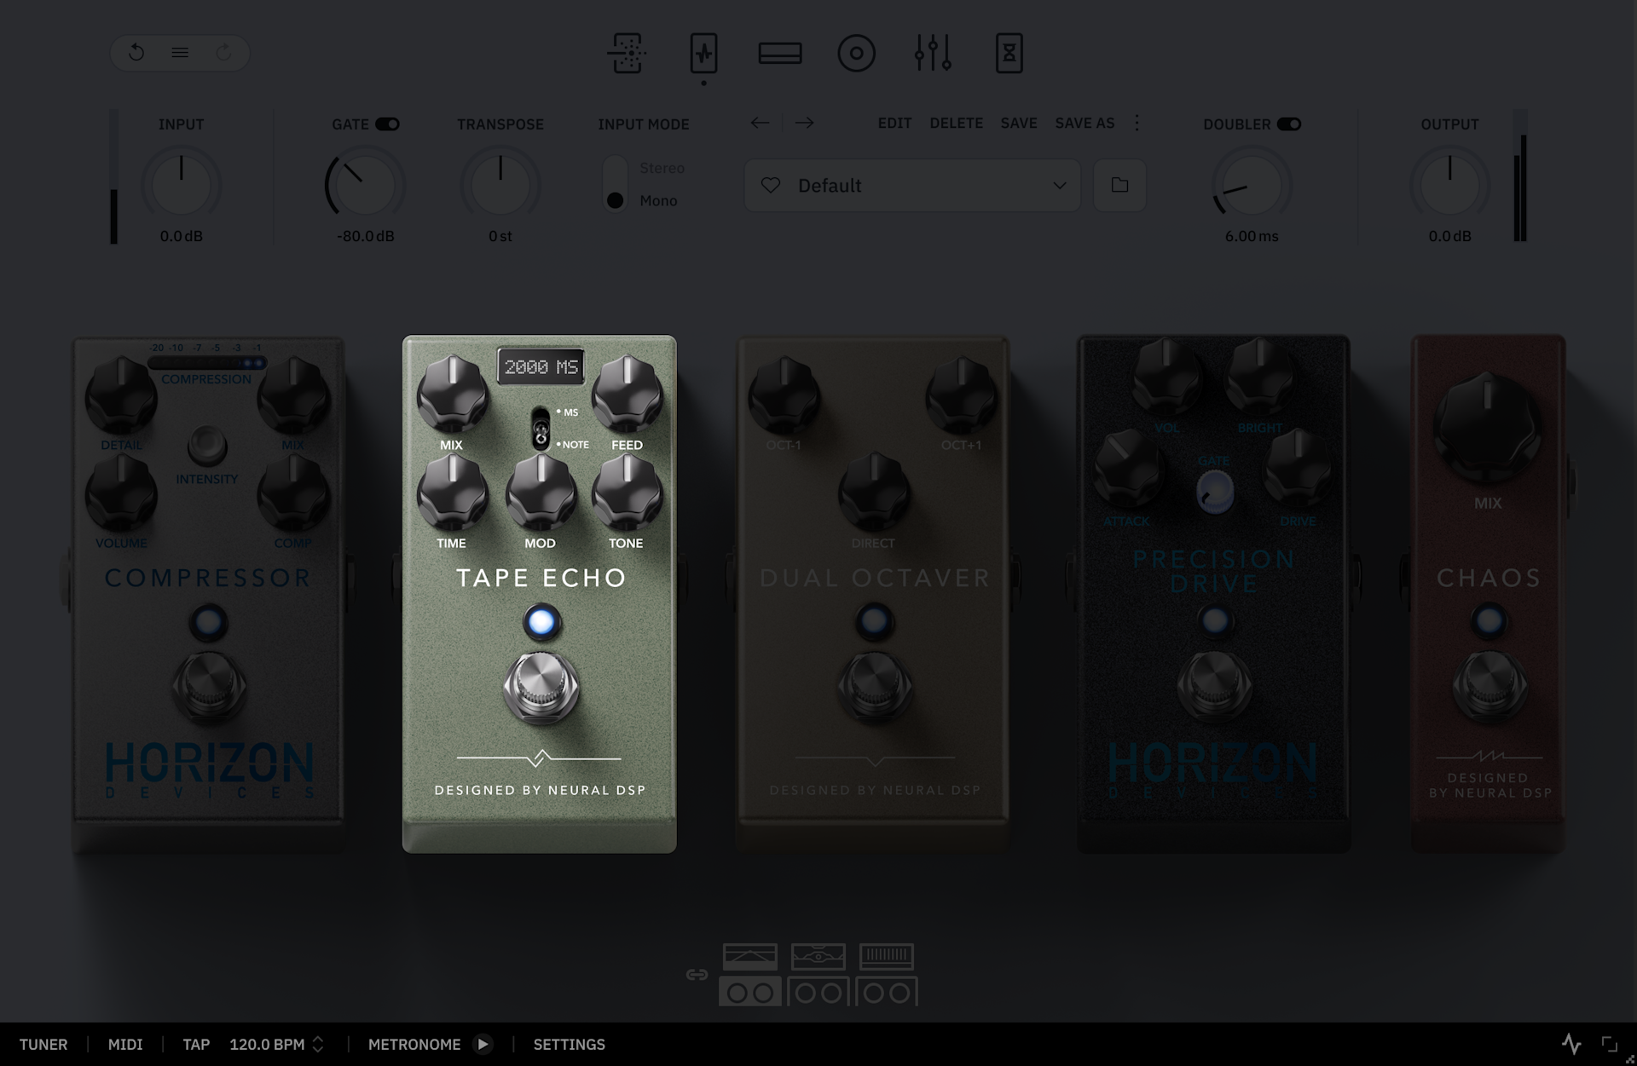The height and width of the screenshot is (1066, 1637).
Task: Click the Save preset button
Action: click(x=1019, y=123)
